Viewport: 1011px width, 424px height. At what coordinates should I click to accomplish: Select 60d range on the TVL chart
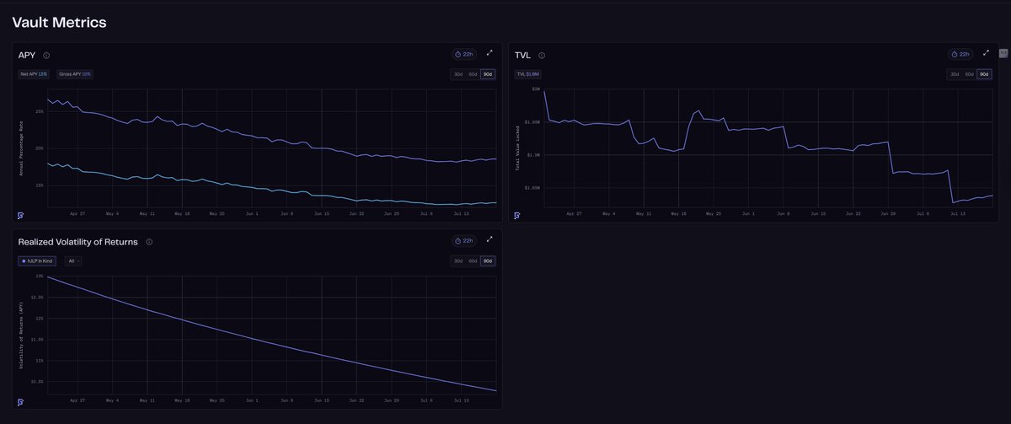coord(969,74)
